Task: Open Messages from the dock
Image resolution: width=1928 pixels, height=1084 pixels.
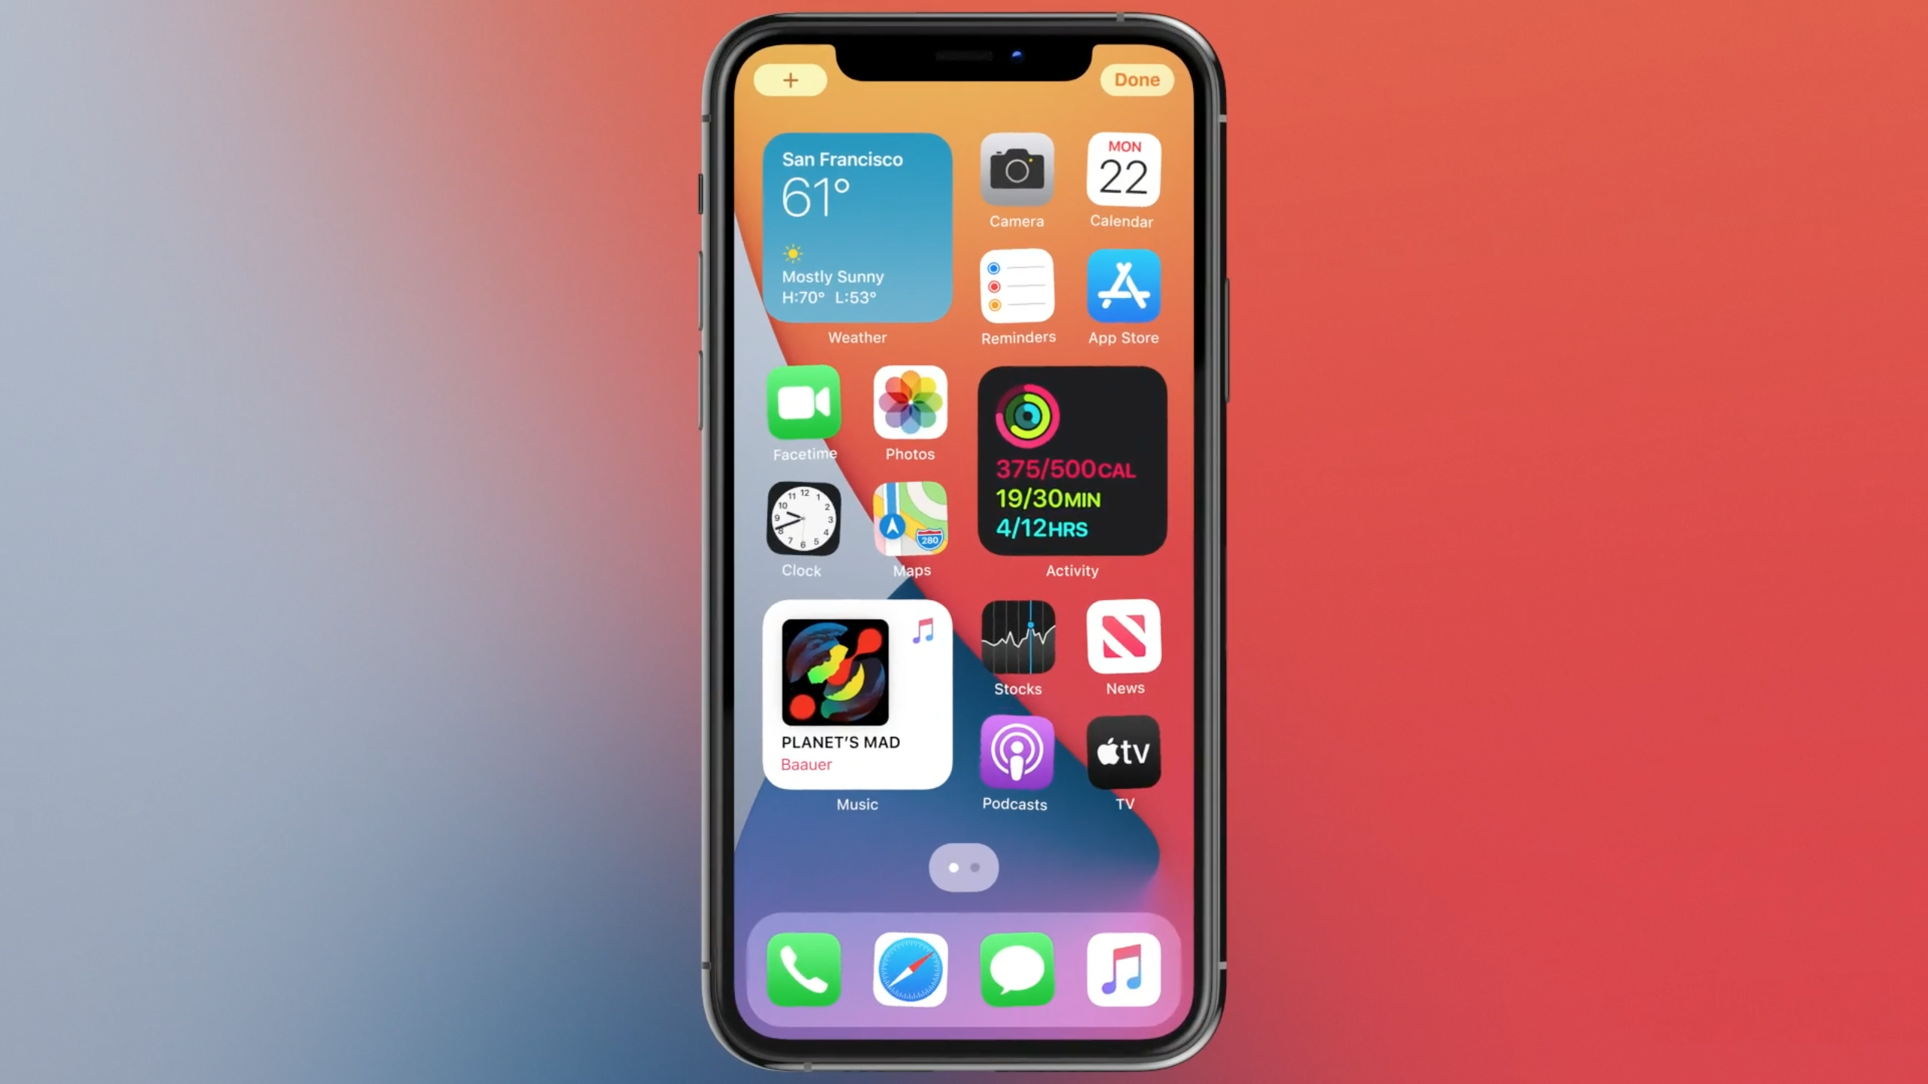Action: pos(1017,970)
